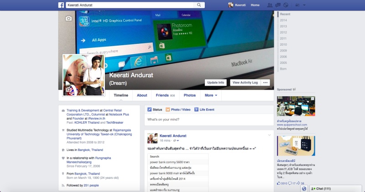Open the KOHLER Thailand link

click(x=87, y=122)
